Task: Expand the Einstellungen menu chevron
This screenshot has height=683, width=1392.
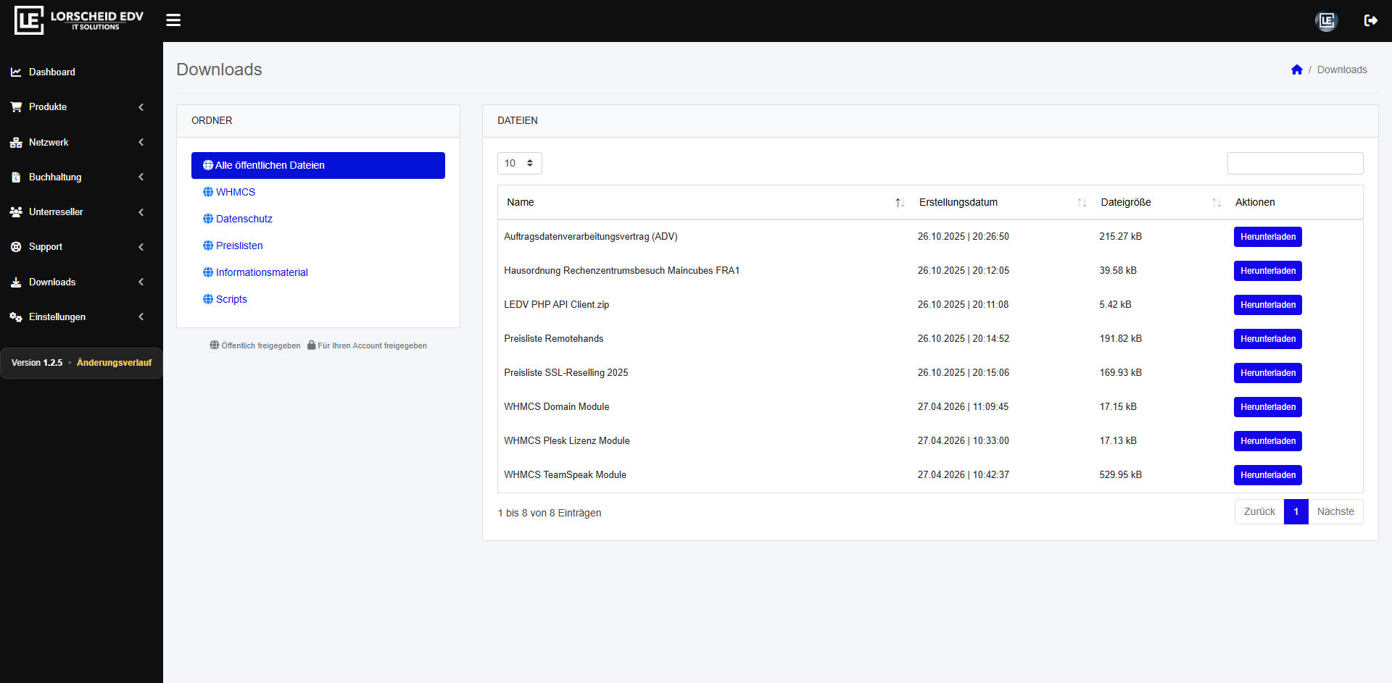Action: (x=141, y=317)
